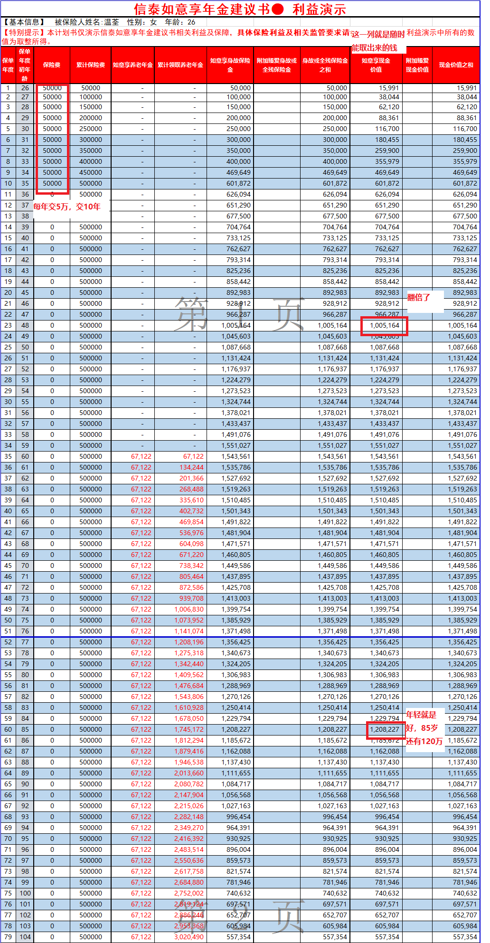Click 如意享身故保险金 cell showing 892,983
The image size is (490, 943).
click(x=230, y=292)
